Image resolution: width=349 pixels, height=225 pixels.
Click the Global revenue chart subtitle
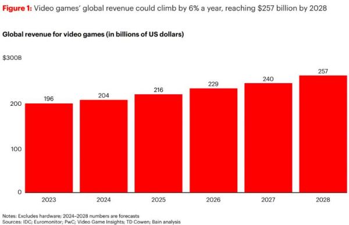(93, 34)
